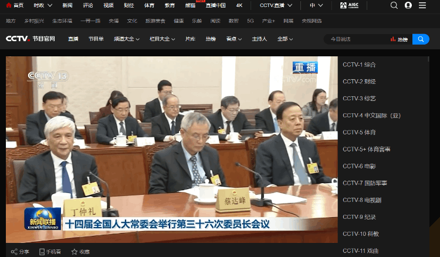Open the 教育 menu item
Viewport: 440px width, 257px height.
tap(170, 5)
